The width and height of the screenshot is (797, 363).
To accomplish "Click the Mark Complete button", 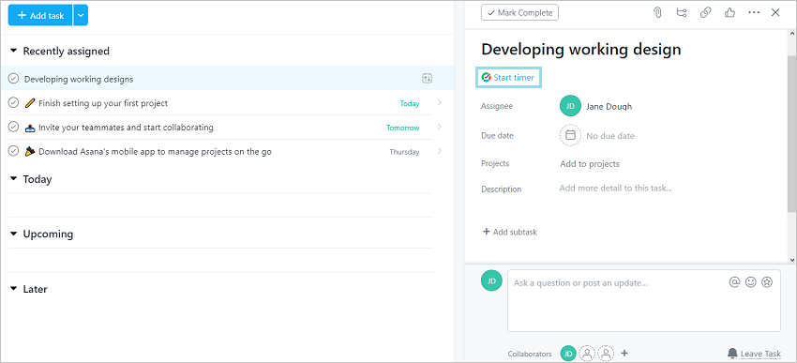I will [x=519, y=13].
